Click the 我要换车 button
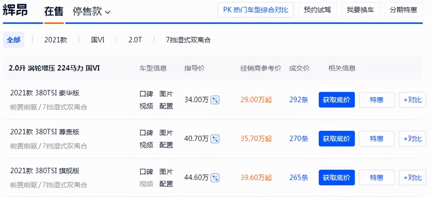432x197 pixels. (360, 9)
